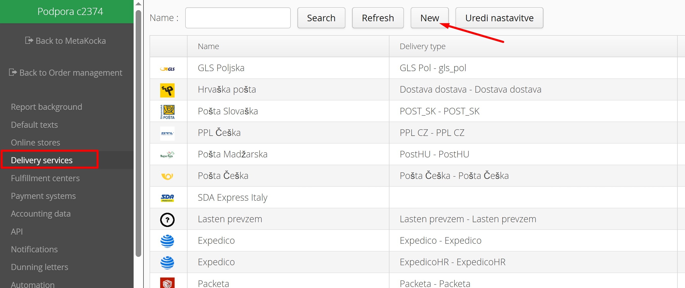
Task: Select Payment systems menu item
Action: point(43,196)
